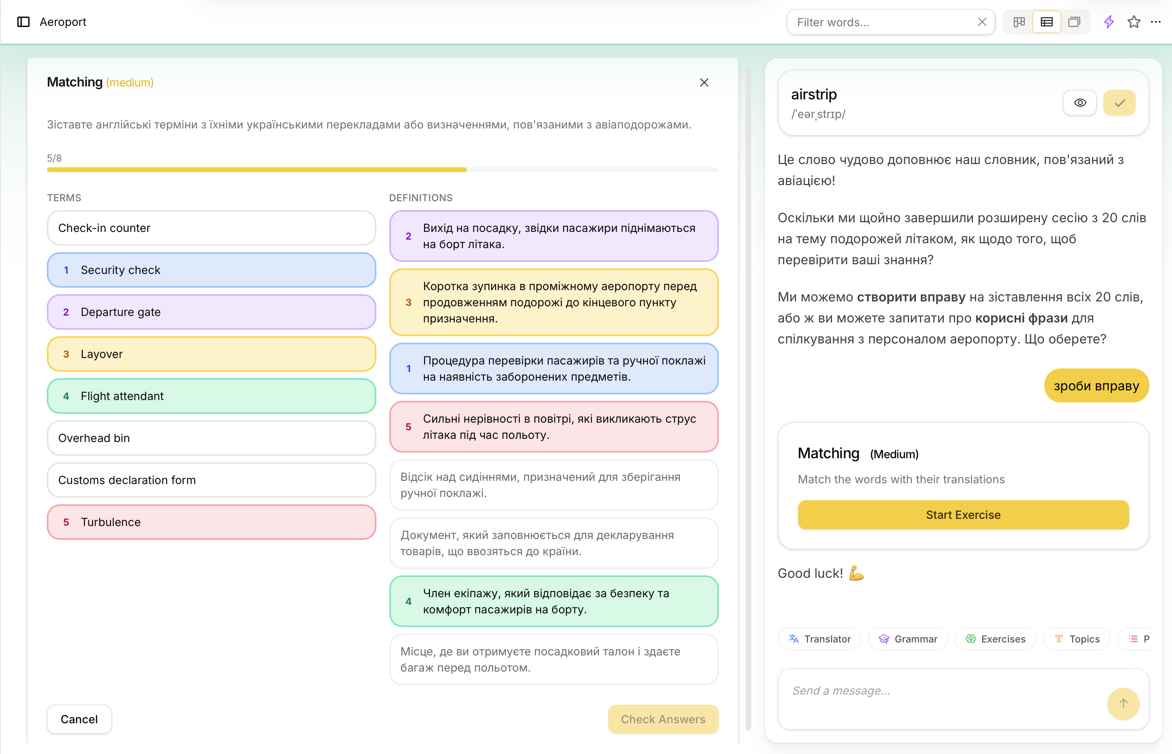The width and height of the screenshot is (1172, 754).
Task: Select the Translator chip
Action: pyautogui.click(x=820, y=639)
